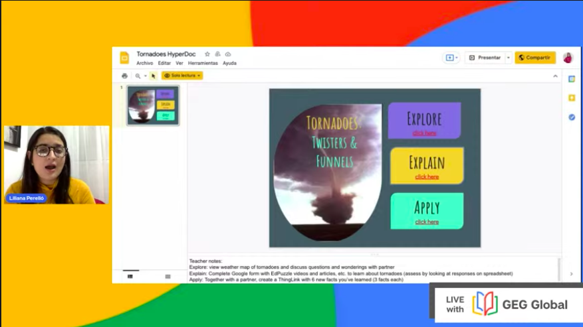Open the Tasks side panel icon
The image size is (583, 327).
point(572,117)
